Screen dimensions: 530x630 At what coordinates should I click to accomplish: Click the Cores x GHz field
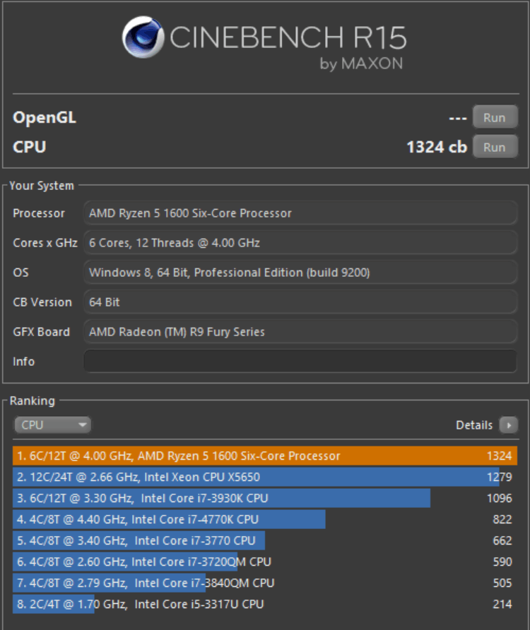pos(300,243)
